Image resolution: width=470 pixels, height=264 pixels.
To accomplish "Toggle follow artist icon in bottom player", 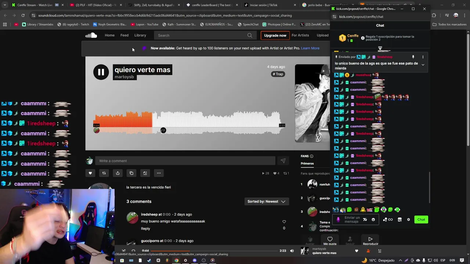I will click(x=368, y=251).
